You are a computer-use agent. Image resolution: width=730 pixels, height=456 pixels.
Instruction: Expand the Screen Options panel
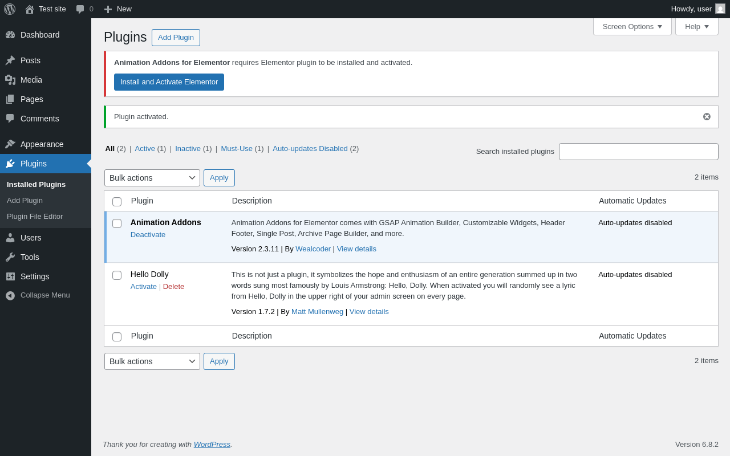632,26
